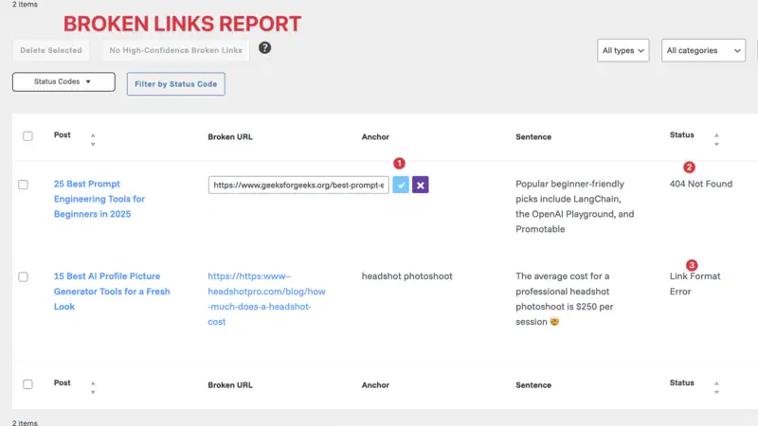Sort by Status column in footer header
The width and height of the screenshot is (758, 426).
point(716,387)
